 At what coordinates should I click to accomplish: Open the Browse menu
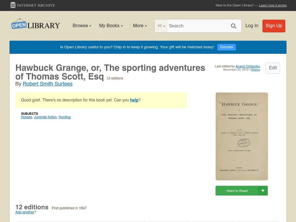click(82, 26)
